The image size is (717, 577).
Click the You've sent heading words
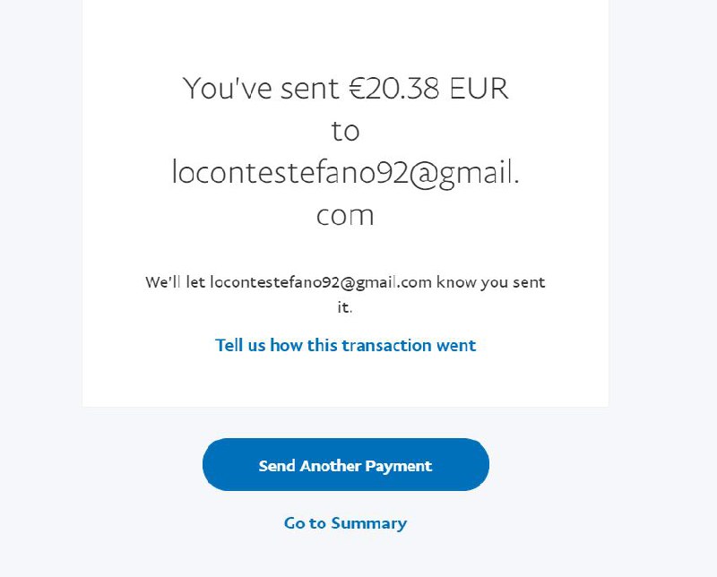(x=261, y=88)
